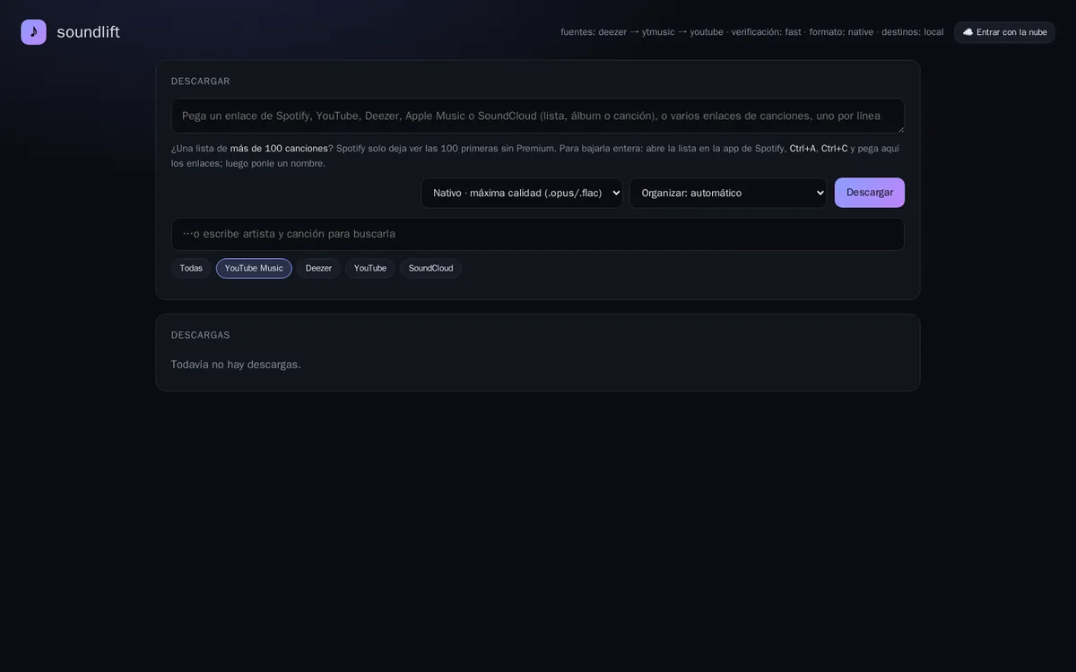Select the YouTube source filter

coord(370,268)
